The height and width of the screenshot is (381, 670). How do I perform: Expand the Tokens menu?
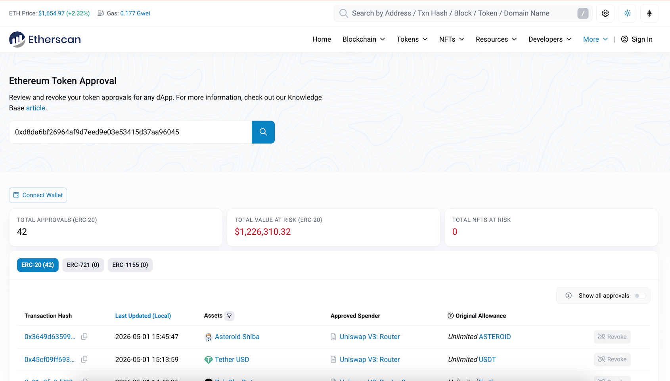pos(412,39)
